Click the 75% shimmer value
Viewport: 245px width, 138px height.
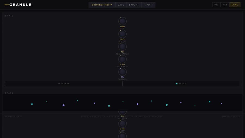click(122, 77)
